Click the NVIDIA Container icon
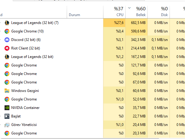The image size is (185, 139). pos(7,108)
